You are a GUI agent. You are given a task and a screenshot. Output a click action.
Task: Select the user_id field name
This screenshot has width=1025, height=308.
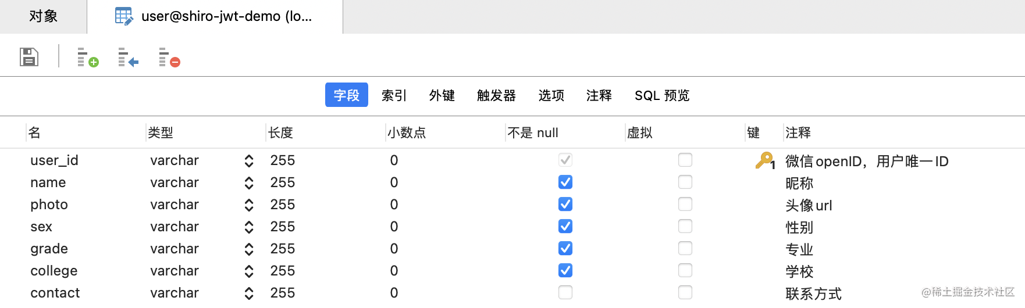[x=54, y=160]
